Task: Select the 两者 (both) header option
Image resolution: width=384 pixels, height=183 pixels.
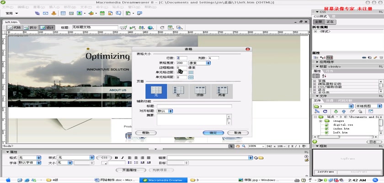Action: click(222, 91)
